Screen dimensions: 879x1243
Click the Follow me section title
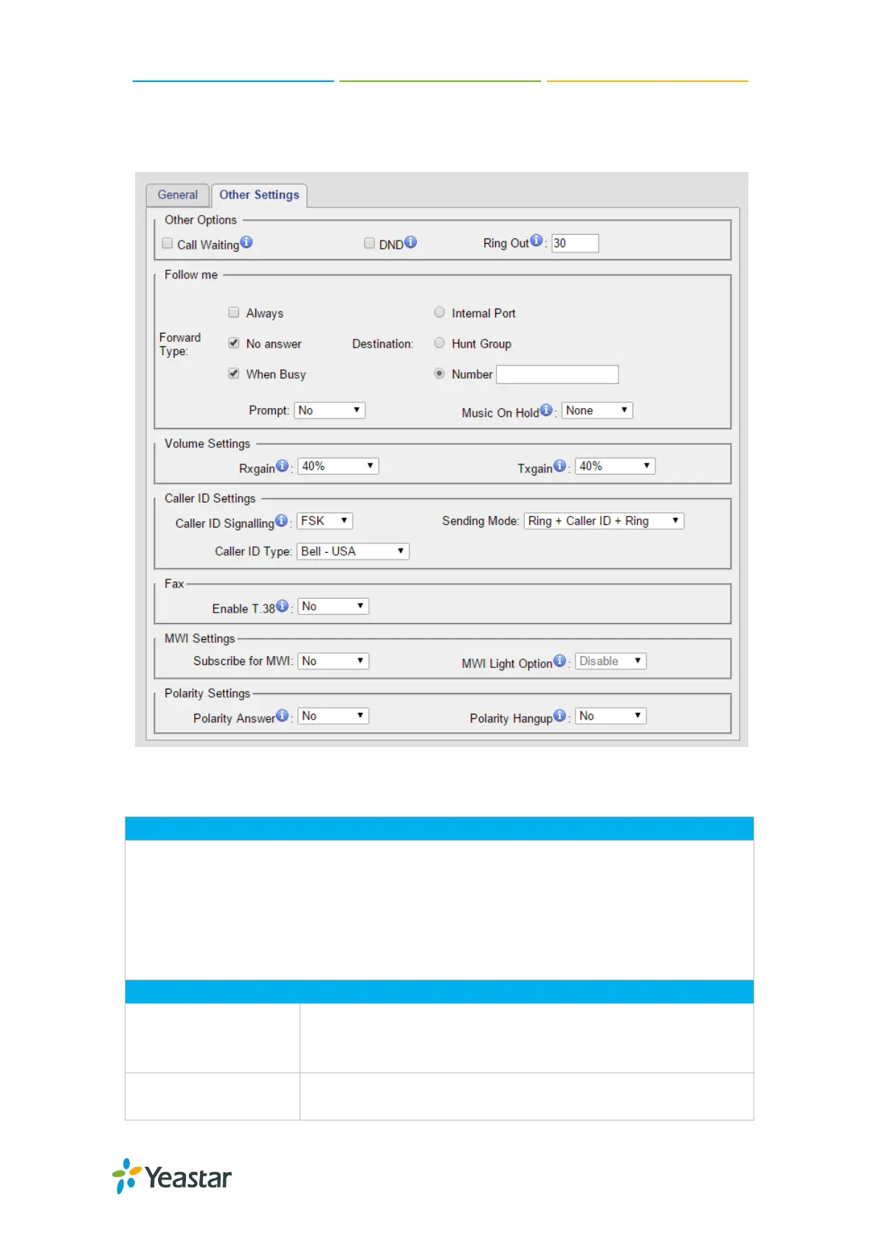(191, 275)
